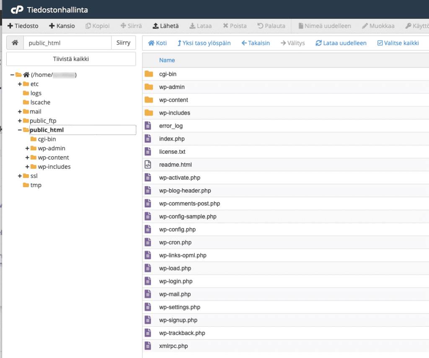Click the public_html path input field
This screenshot has height=358, width=429.
pos(67,43)
